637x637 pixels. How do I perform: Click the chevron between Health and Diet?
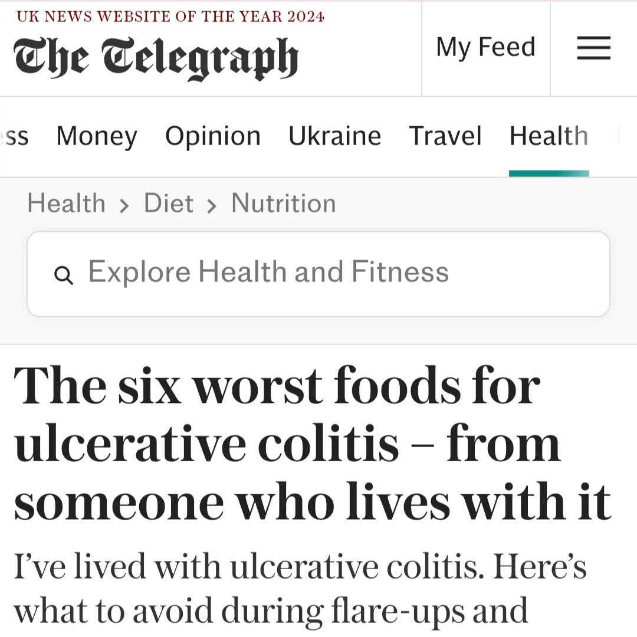[124, 206]
